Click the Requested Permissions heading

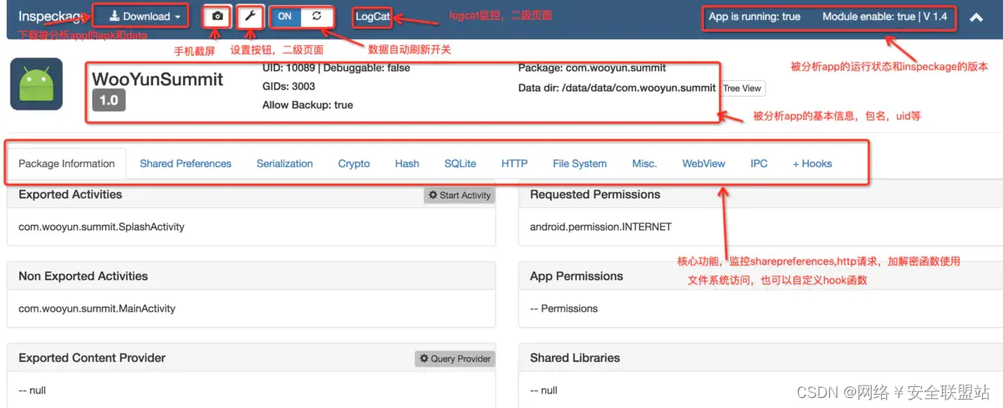coord(595,195)
